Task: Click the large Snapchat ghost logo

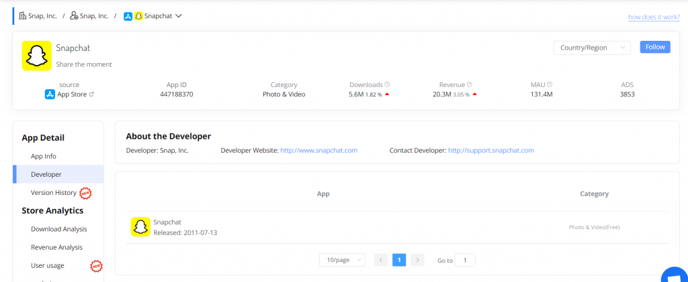Action: pyautogui.click(x=37, y=56)
